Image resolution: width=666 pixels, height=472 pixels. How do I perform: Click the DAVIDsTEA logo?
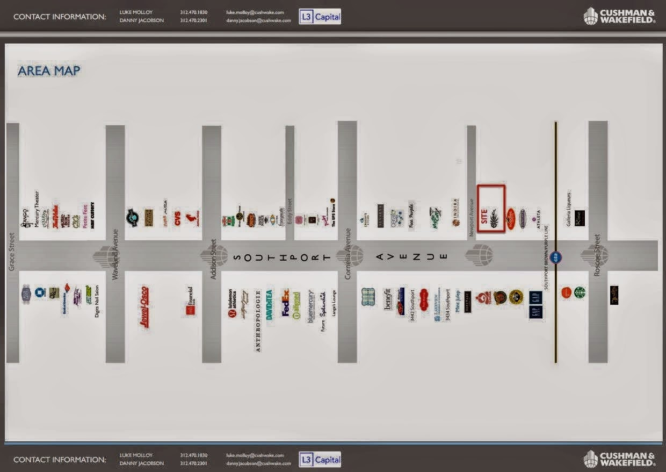(270, 305)
